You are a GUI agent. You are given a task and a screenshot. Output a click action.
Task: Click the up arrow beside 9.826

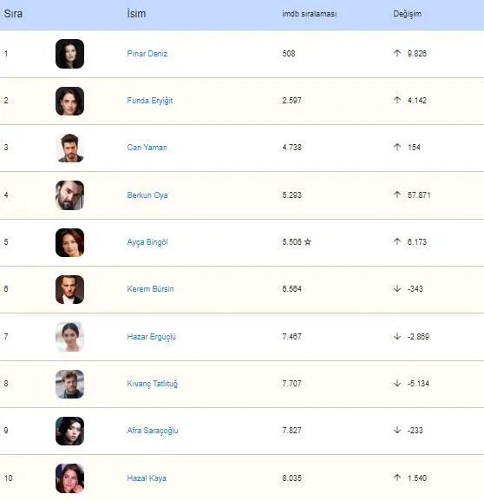(397, 53)
